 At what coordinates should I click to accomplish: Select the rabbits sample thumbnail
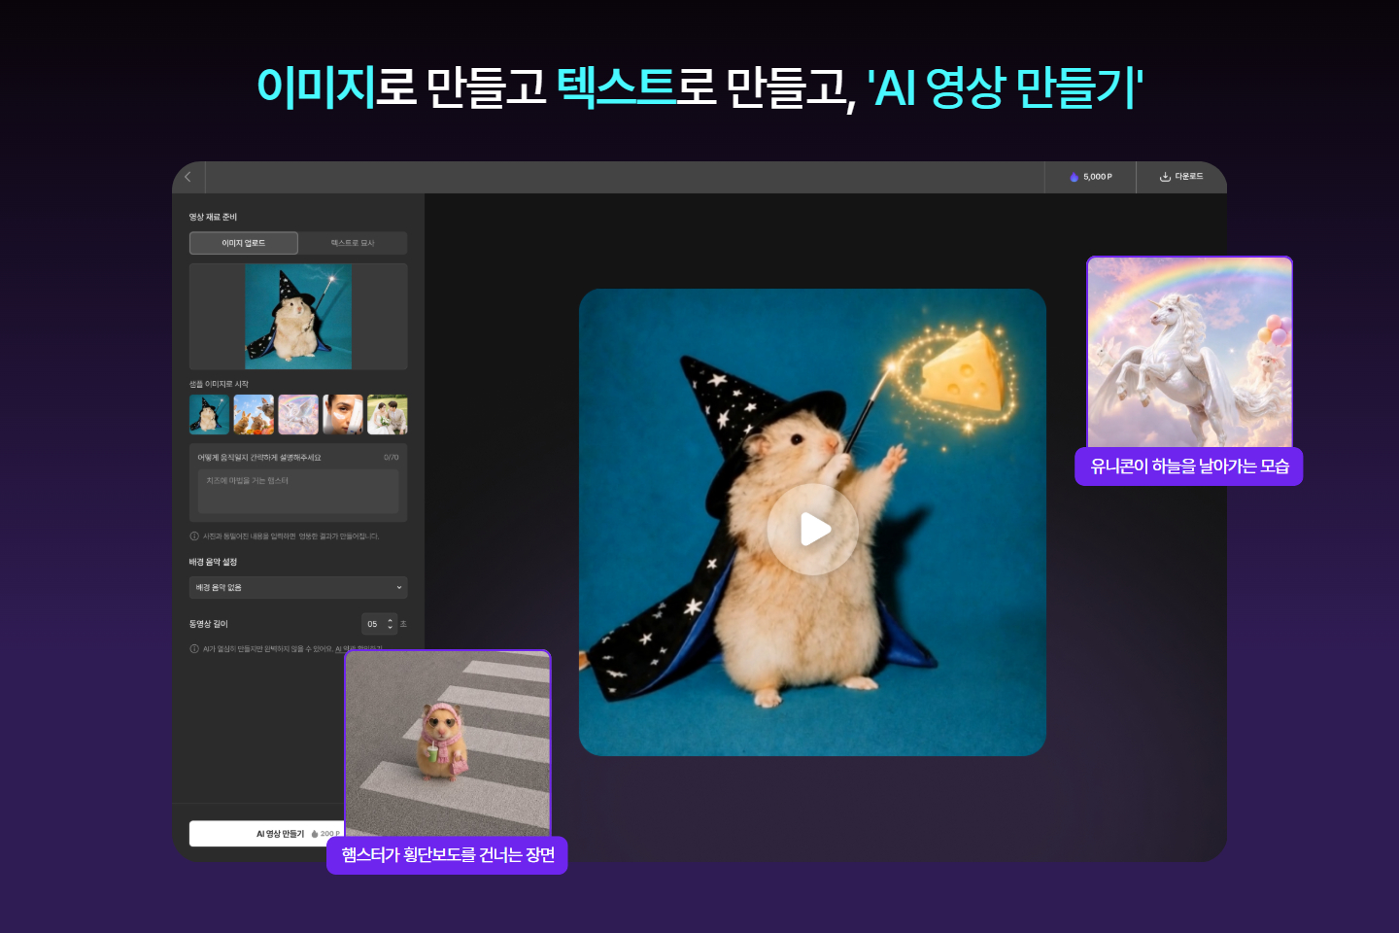(254, 414)
